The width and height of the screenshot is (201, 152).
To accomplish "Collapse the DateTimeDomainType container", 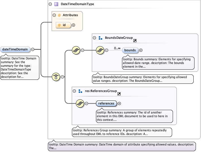I will click(x=50, y=4).
